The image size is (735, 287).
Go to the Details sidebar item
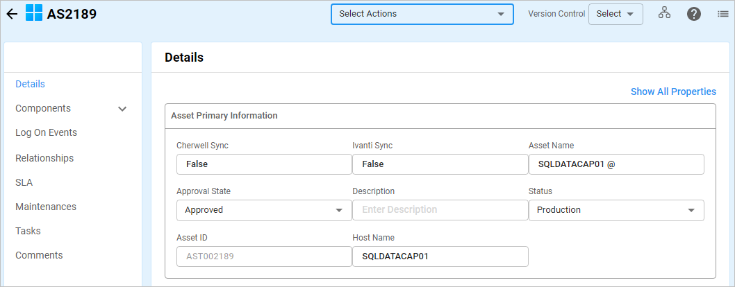[30, 84]
